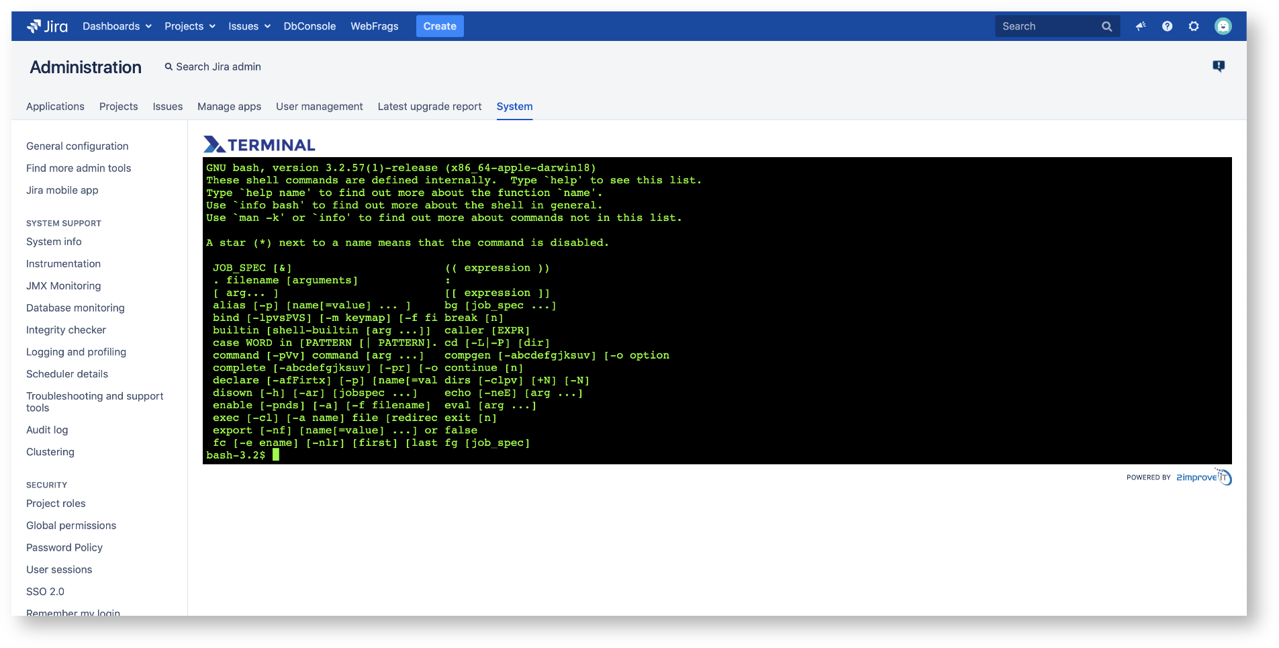Select the System tab
Image resolution: width=1279 pixels, height=648 pixels.
pos(514,106)
